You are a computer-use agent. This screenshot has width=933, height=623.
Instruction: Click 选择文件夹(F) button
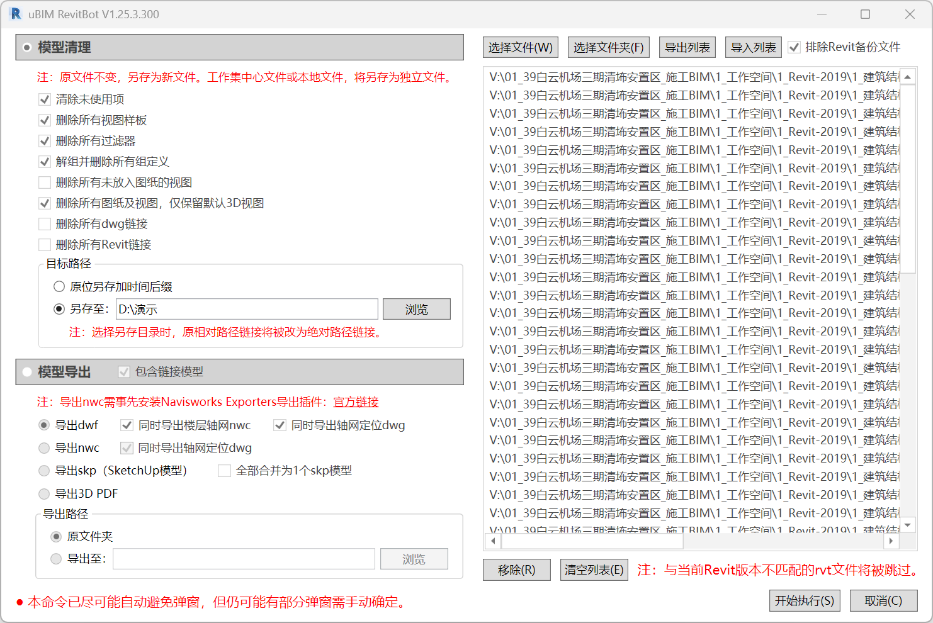point(608,47)
